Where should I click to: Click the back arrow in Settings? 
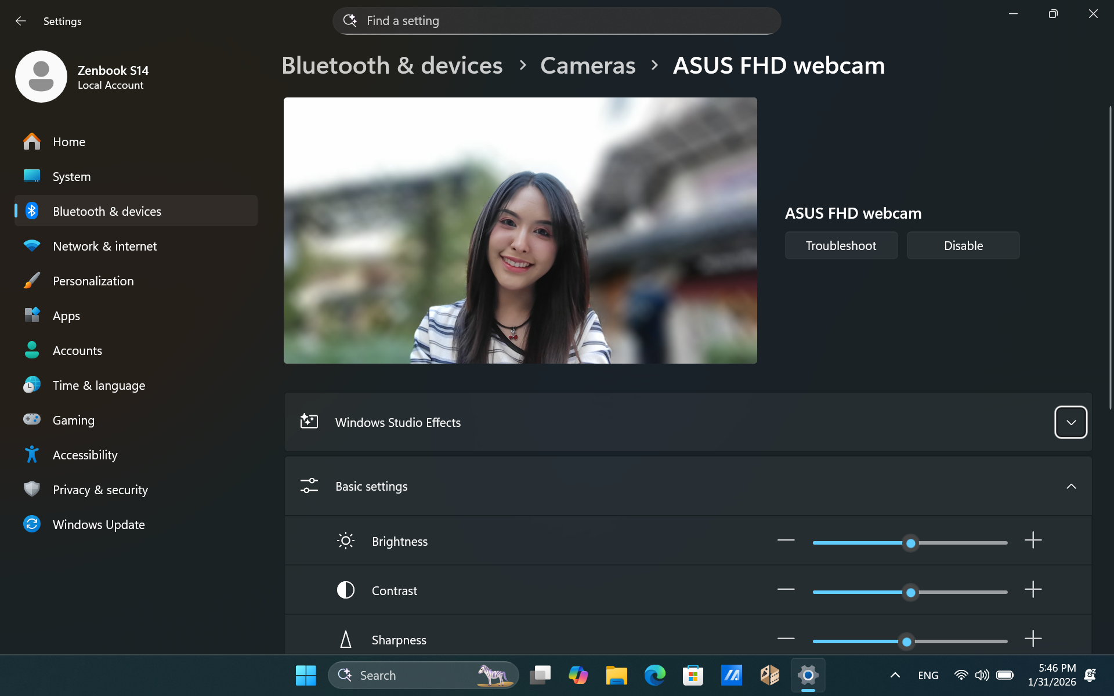coord(21,21)
